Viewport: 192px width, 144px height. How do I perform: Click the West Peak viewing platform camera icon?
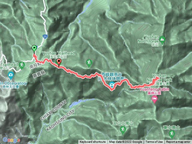click(112, 85)
